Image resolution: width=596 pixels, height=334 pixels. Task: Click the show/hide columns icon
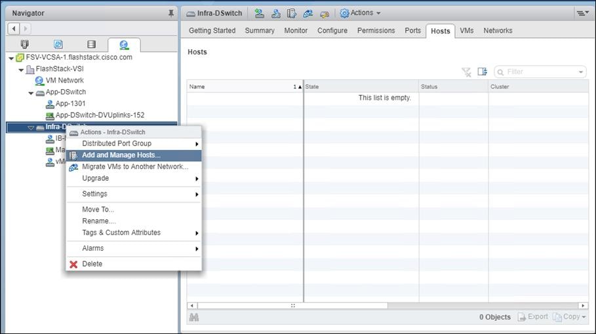(x=483, y=71)
